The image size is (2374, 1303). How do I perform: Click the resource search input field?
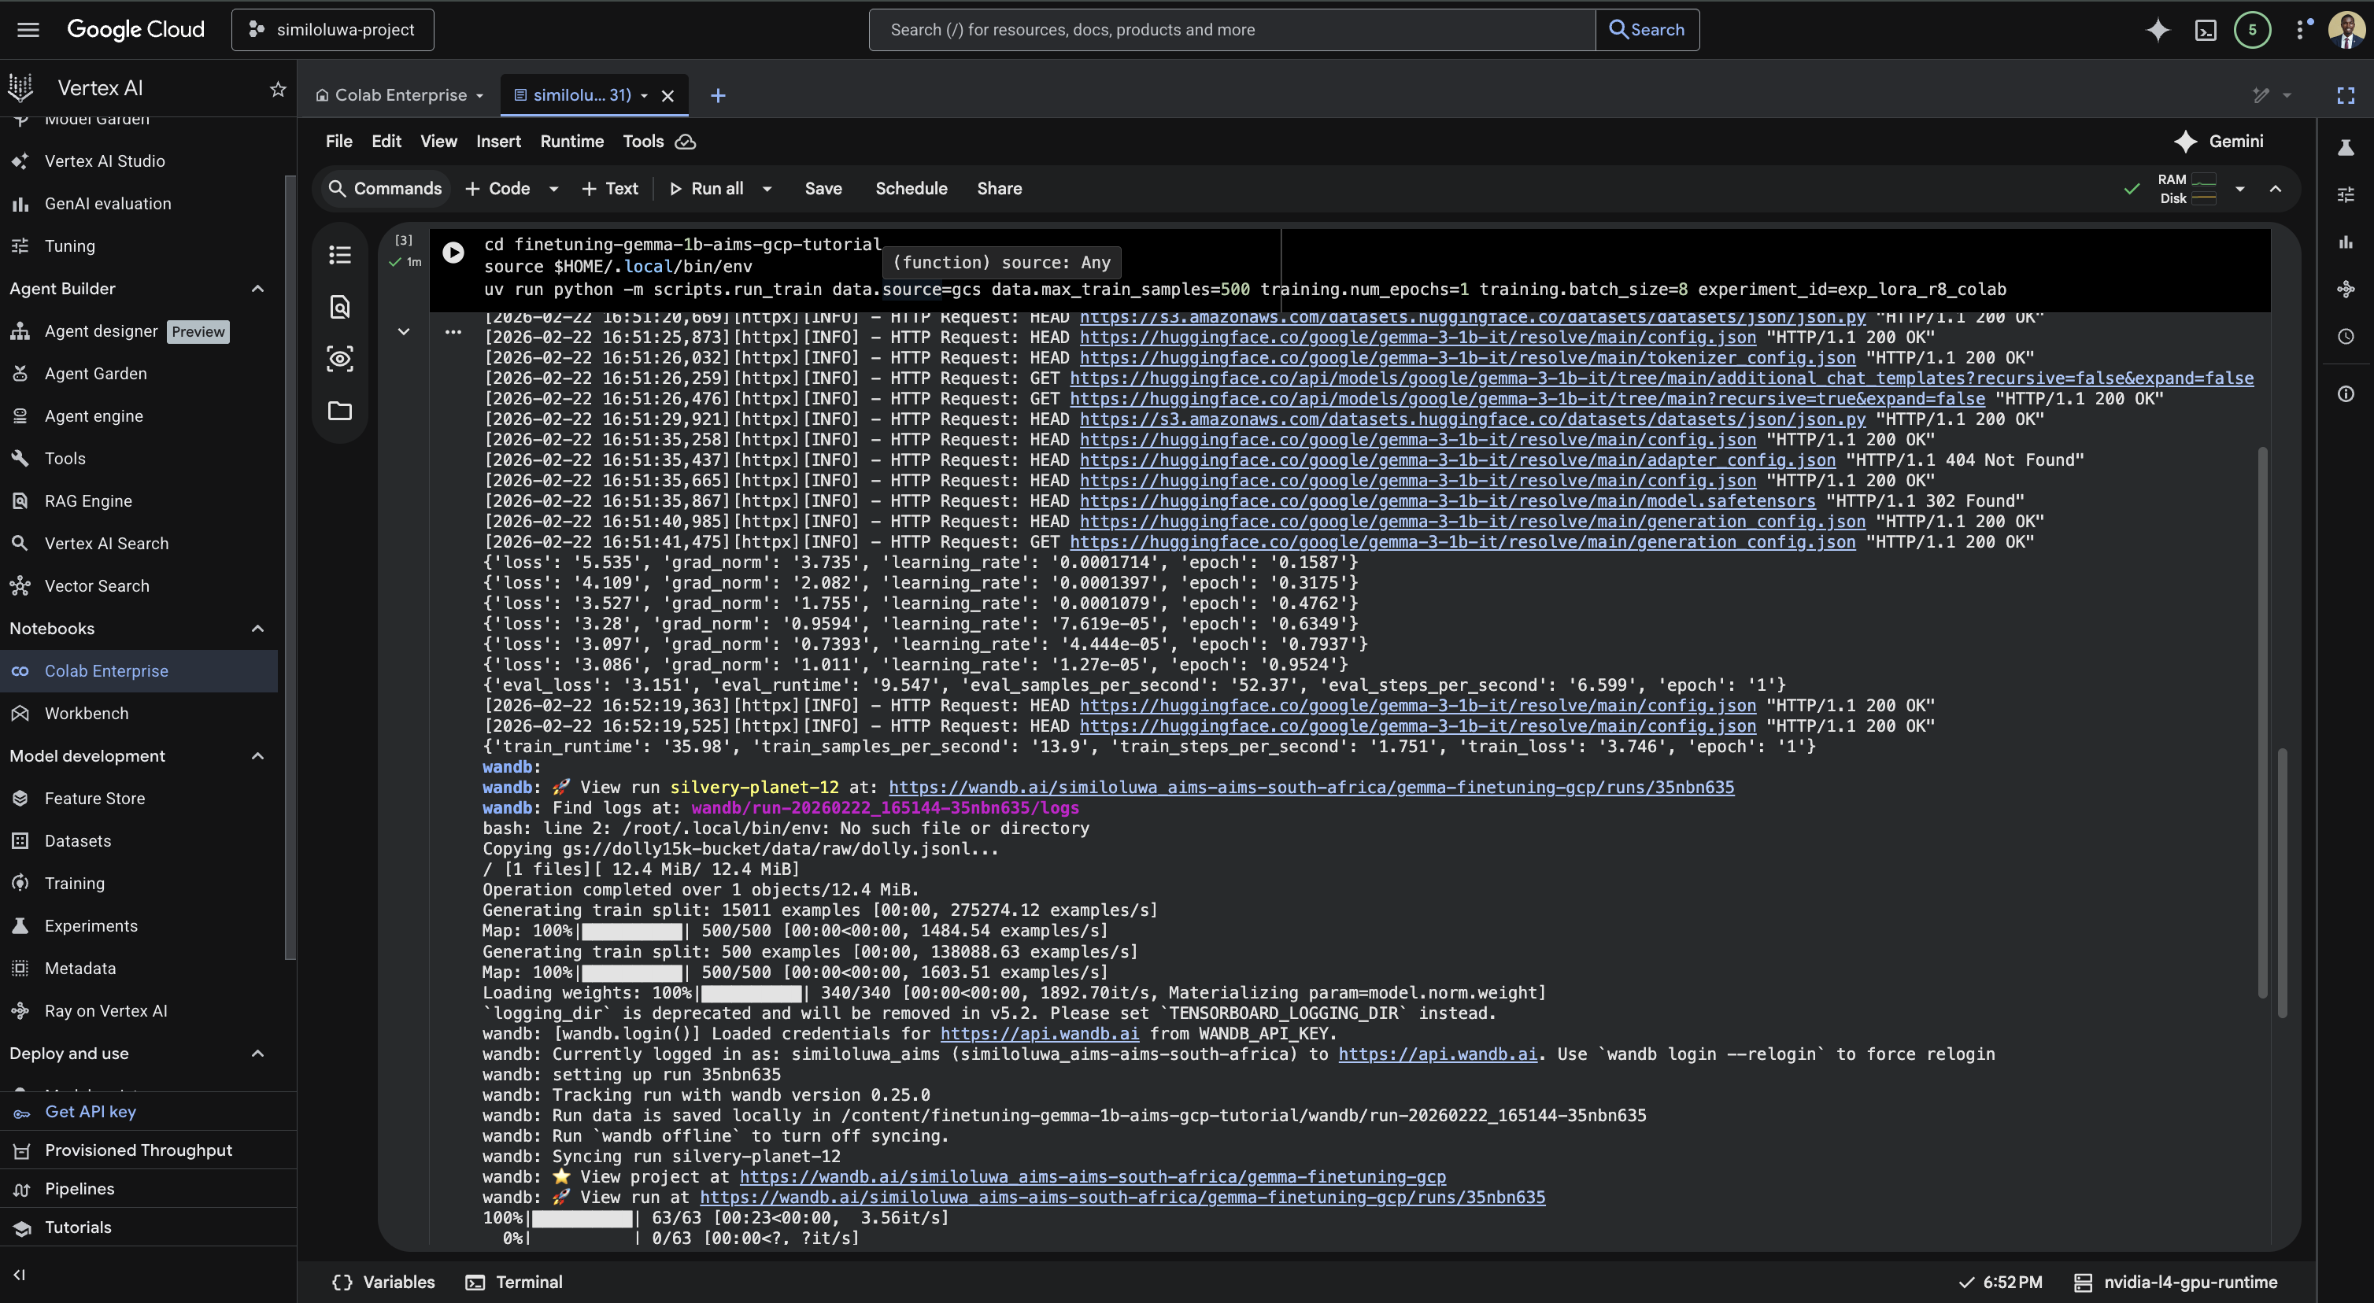[x=1231, y=29]
